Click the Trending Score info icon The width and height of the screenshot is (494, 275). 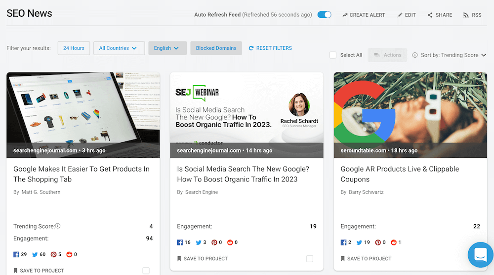point(58,226)
